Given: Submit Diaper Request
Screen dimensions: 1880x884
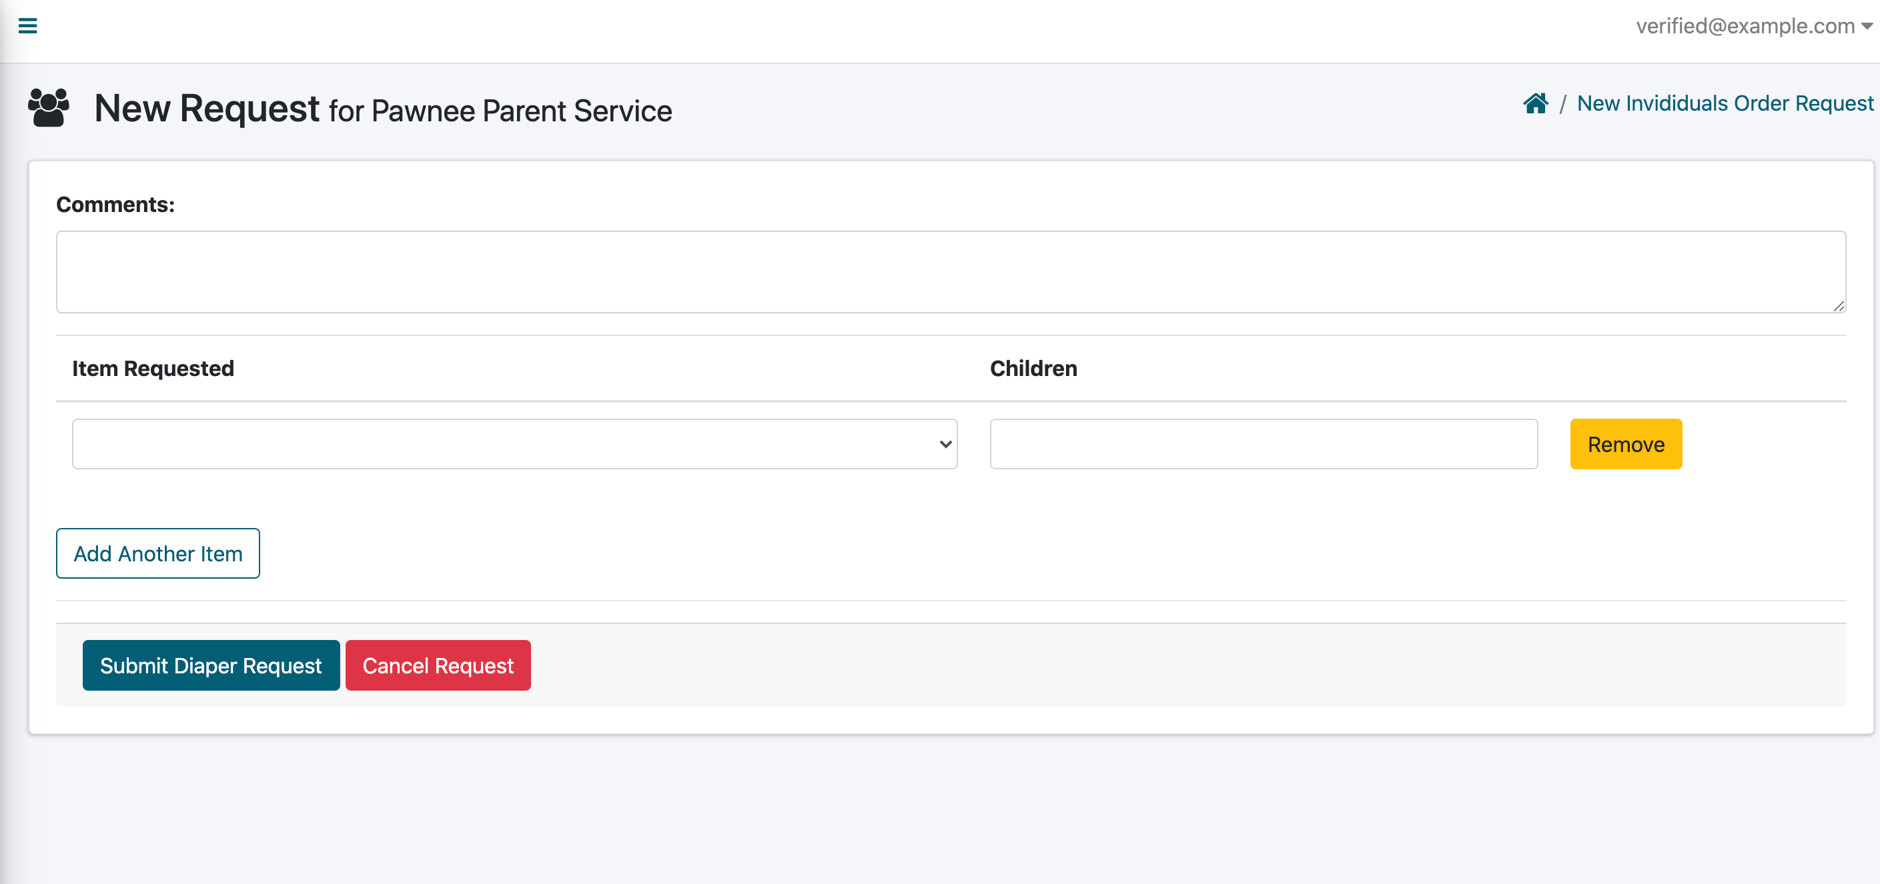Looking at the screenshot, I should pos(211,665).
